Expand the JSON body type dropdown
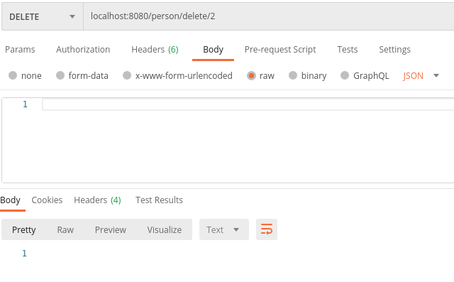Viewport: 454px width, 282px height. [x=436, y=75]
